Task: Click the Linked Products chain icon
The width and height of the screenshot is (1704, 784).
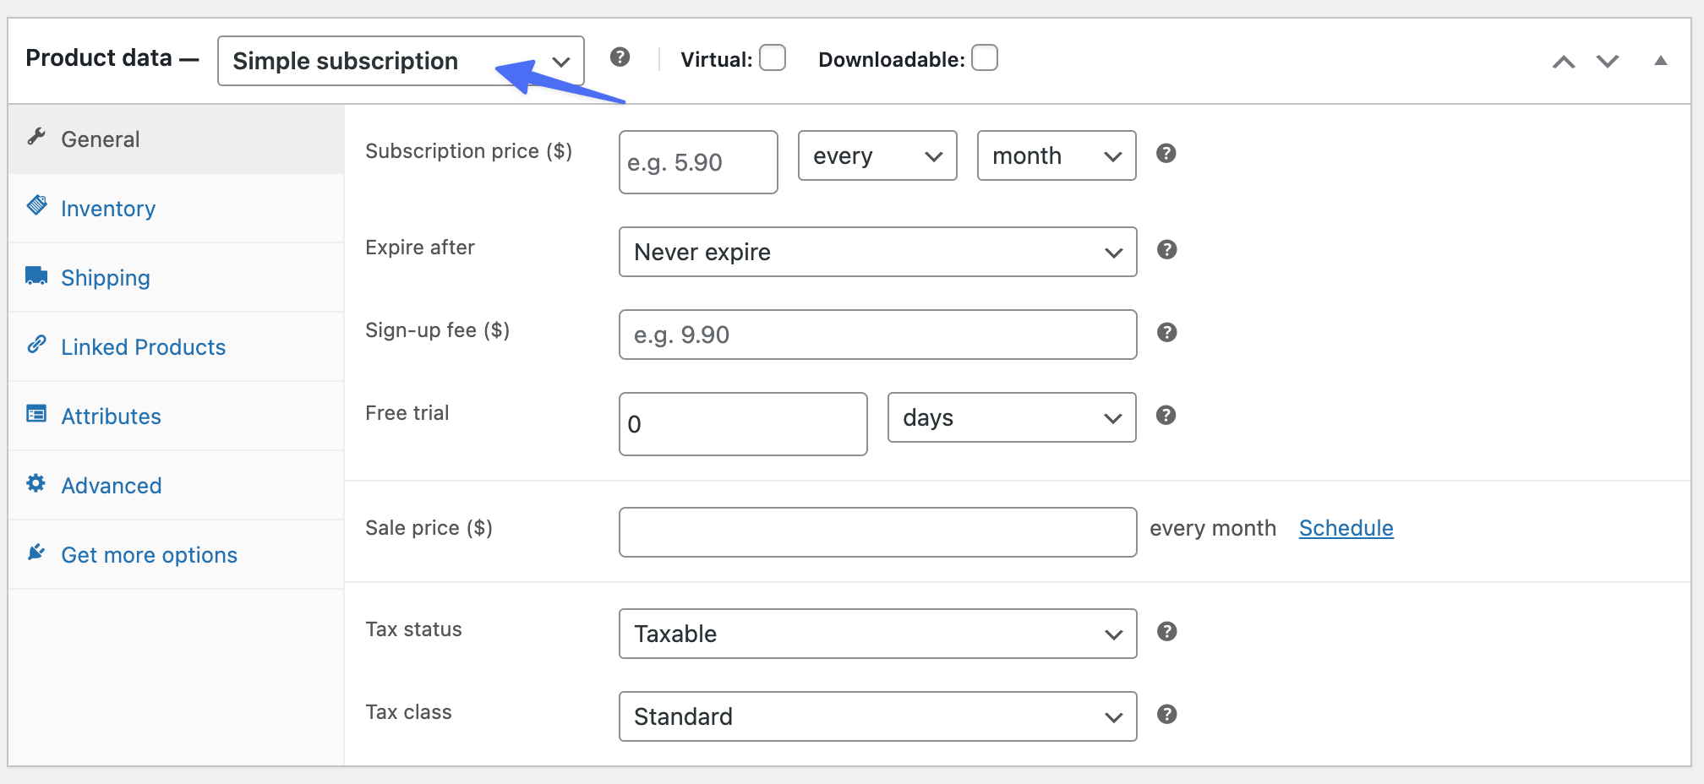Action: (x=37, y=343)
